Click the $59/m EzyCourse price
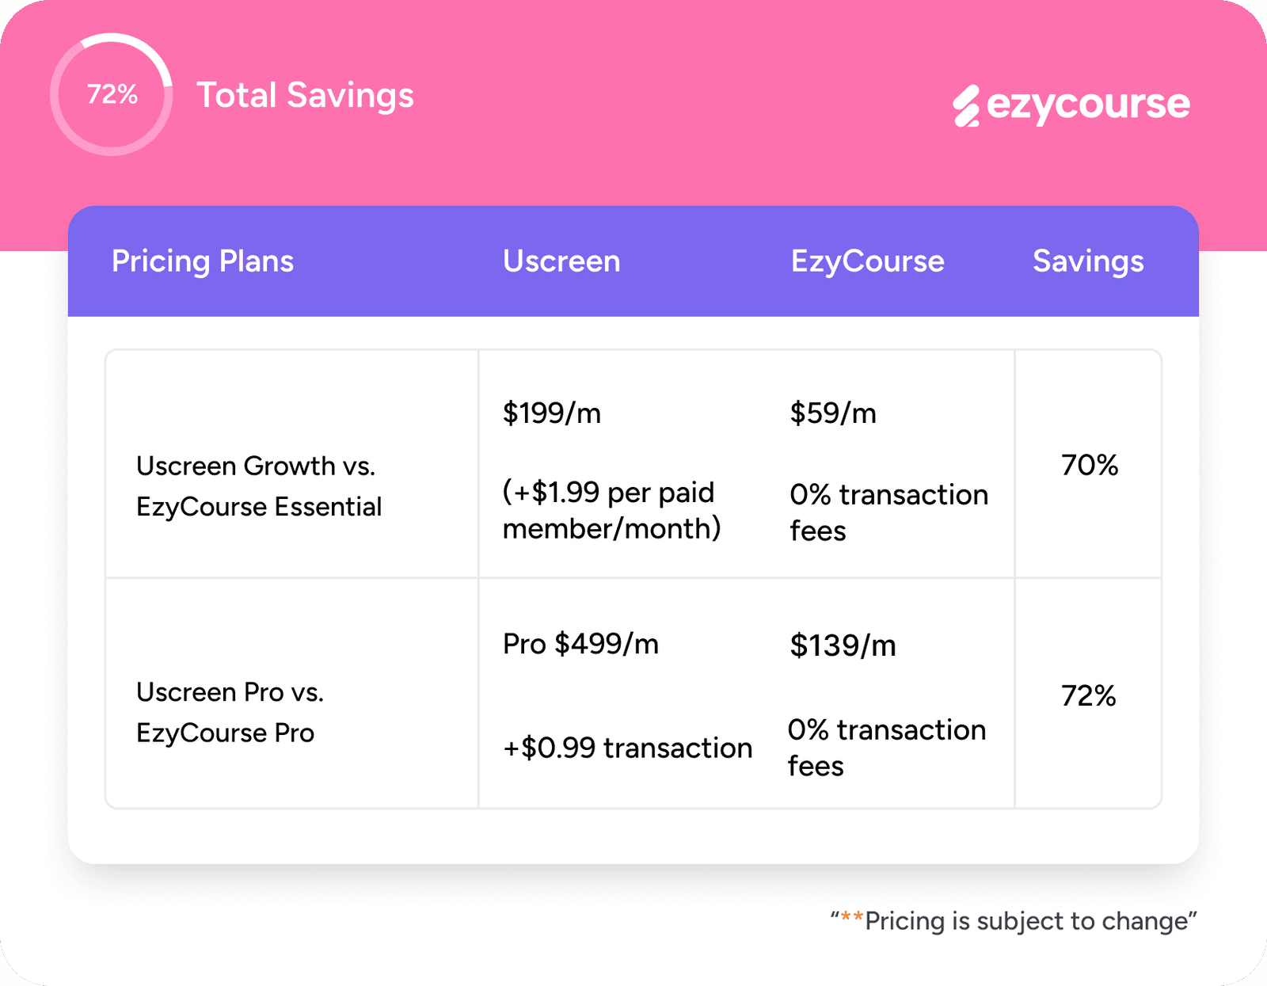Viewport: 1267px width, 986px height. tap(833, 413)
